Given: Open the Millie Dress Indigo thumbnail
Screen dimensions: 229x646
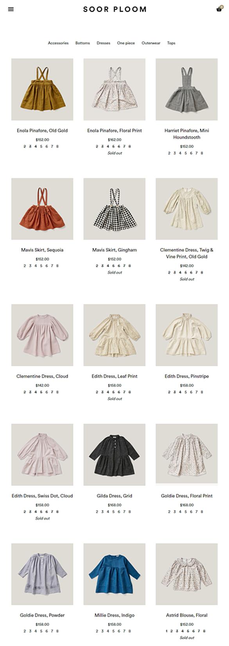Looking at the screenshot, I should 114,574.
